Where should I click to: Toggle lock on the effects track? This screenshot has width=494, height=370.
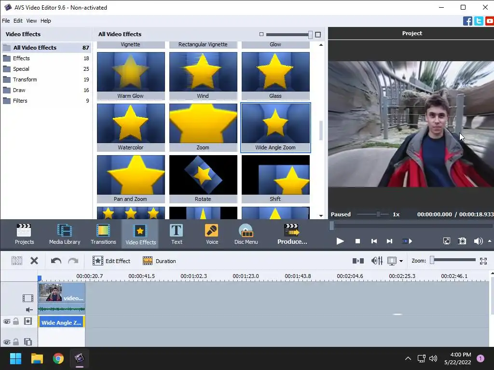point(16,321)
